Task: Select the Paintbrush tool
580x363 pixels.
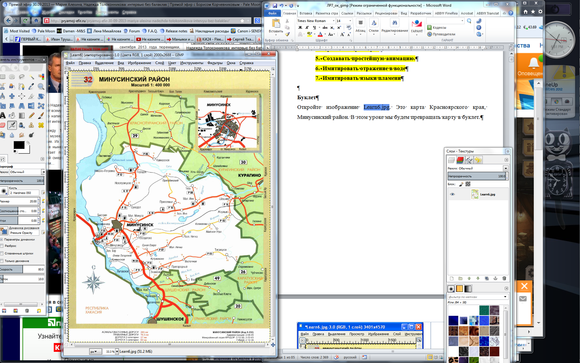Action: coord(41,116)
